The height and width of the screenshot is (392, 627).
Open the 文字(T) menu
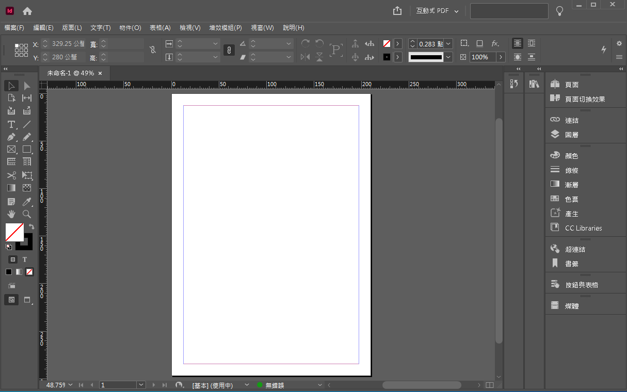101,28
